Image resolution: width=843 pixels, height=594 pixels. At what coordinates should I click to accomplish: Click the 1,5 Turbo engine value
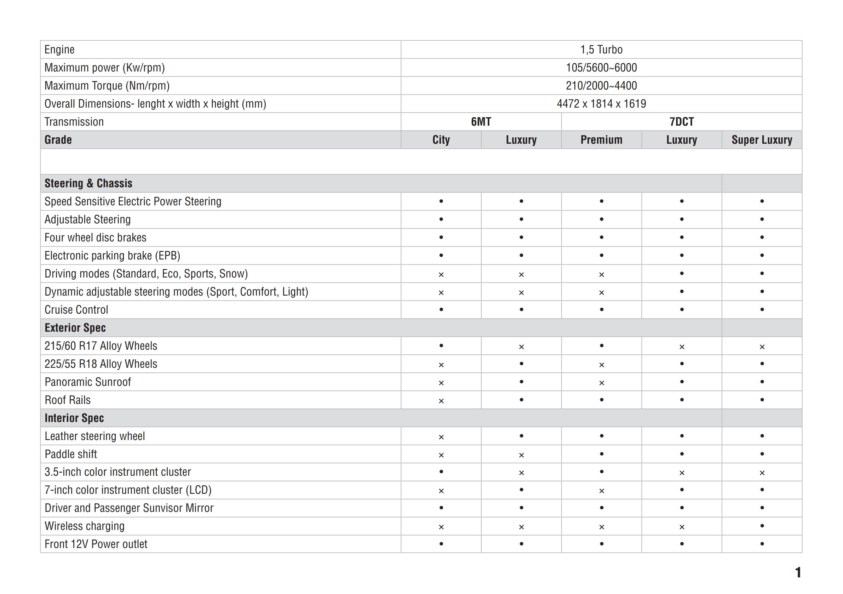click(x=601, y=50)
